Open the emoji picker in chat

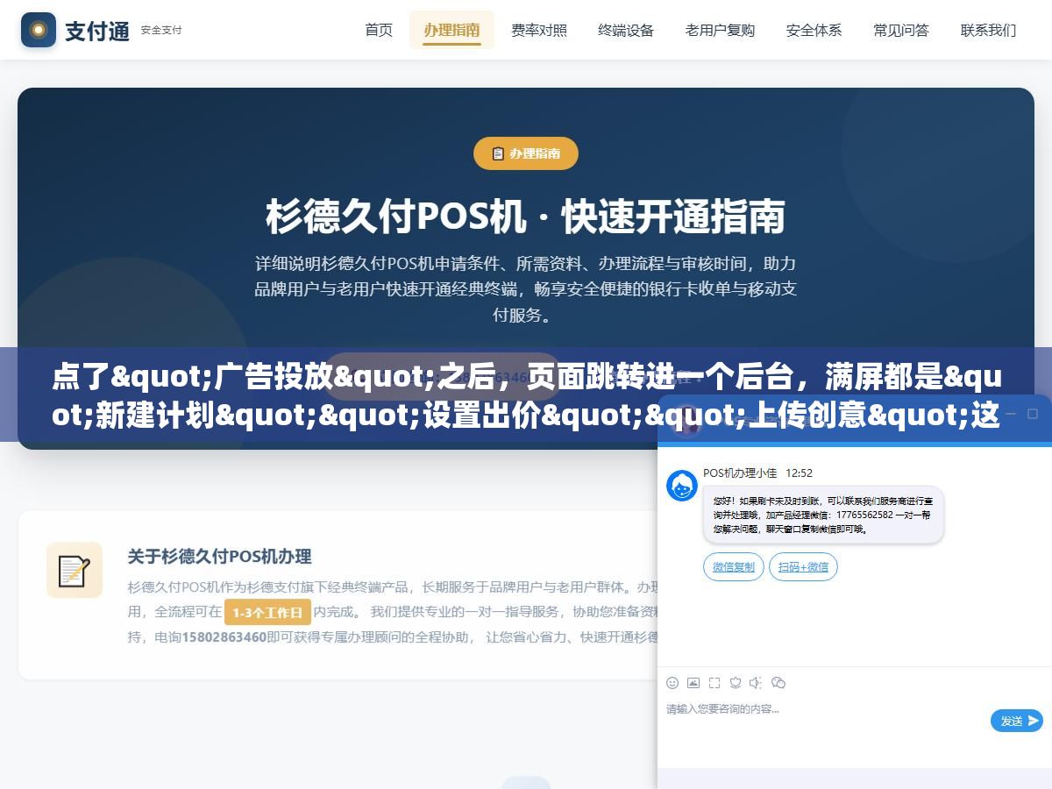coord(672,683)
